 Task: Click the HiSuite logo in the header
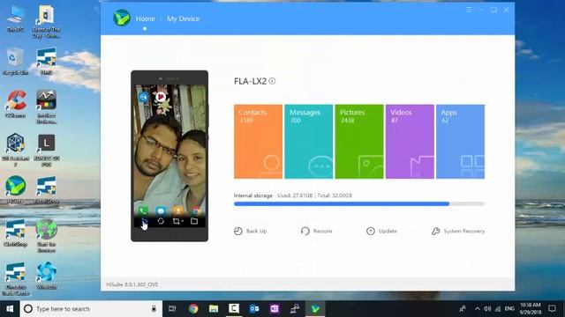coord(122,18)
